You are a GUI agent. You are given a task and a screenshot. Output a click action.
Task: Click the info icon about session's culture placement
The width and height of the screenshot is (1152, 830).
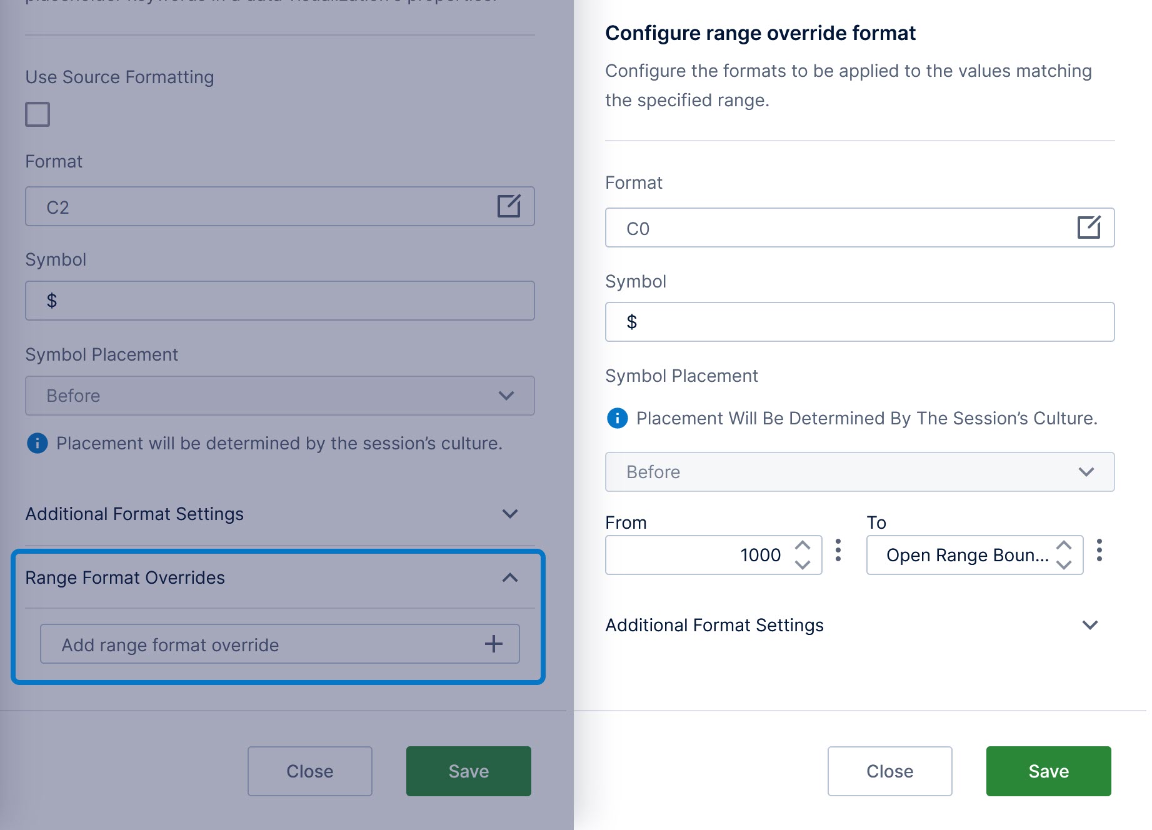click(x=37, y=444)
